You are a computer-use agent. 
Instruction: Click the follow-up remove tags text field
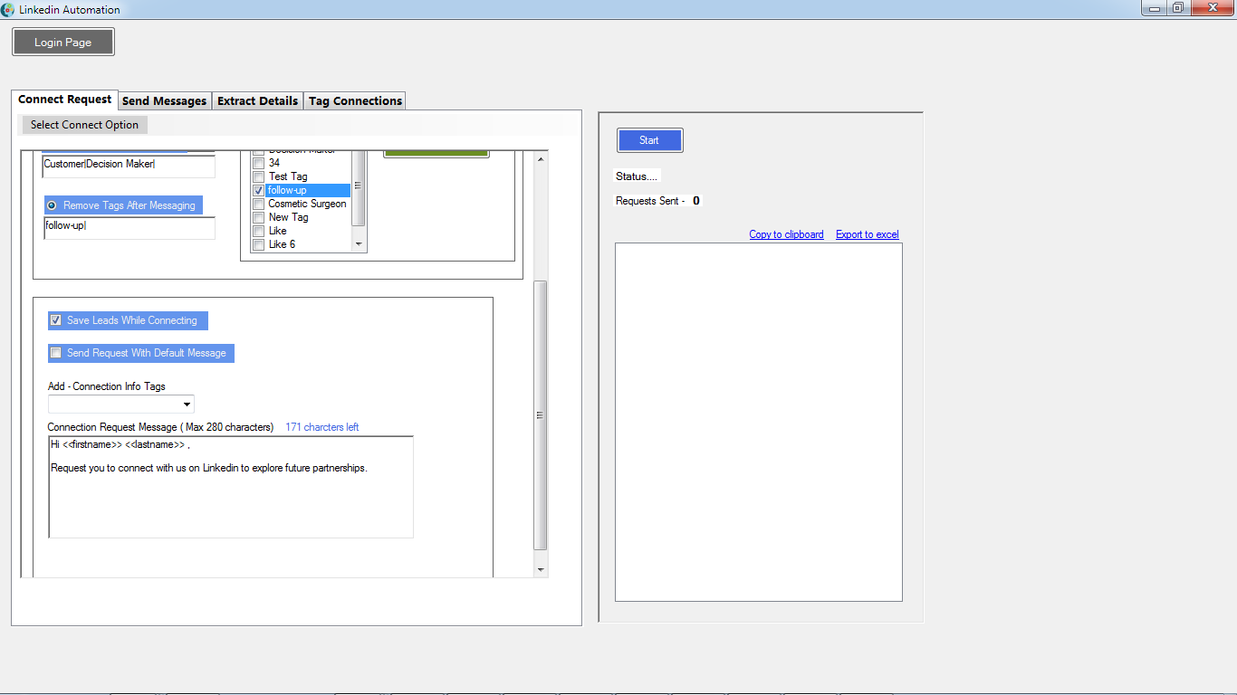129,227
